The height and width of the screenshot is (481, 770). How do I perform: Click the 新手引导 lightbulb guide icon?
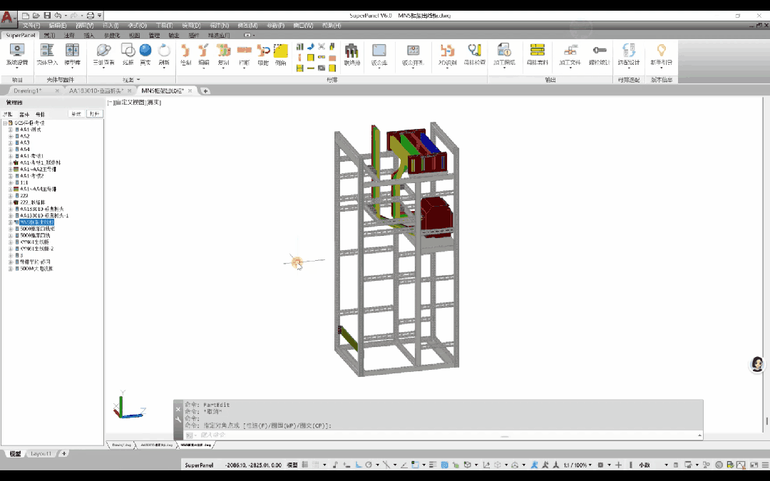coord(661,54)
